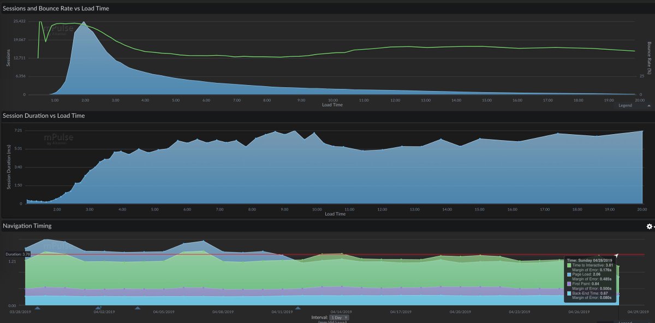The height and width of the screenshot is (323, 655).
Task: Click the 5:31 session duration axis value
Action: click(18, 148)
